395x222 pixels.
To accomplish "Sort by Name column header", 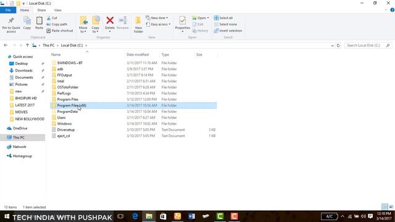I will click(56, 55).
